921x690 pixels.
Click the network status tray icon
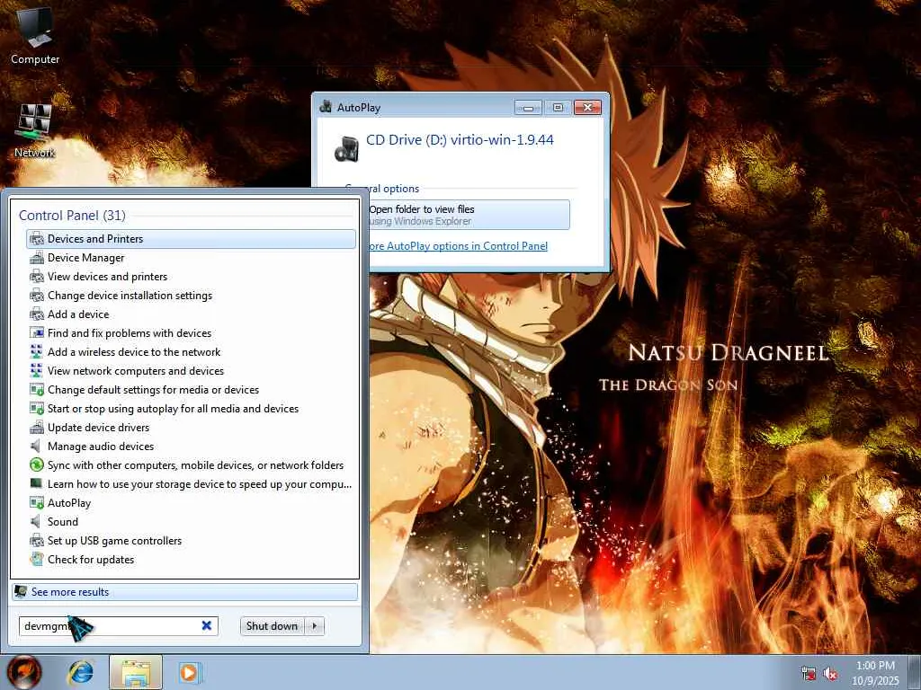809,674
